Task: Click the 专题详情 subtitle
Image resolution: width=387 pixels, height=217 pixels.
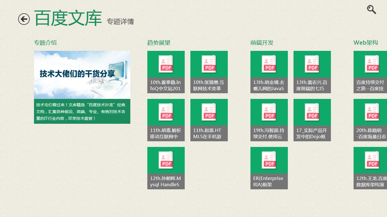Action: coord(120,21)
